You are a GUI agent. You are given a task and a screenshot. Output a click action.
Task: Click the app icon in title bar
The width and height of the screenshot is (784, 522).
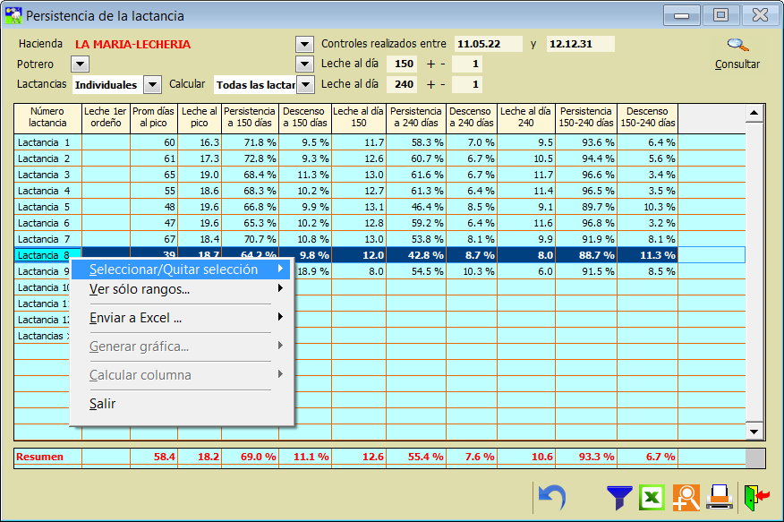(x=13, y=15)
